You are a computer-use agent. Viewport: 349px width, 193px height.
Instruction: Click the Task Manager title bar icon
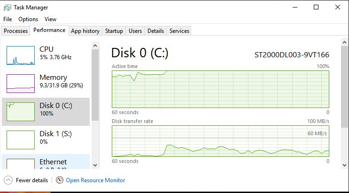tap(8, 8)
